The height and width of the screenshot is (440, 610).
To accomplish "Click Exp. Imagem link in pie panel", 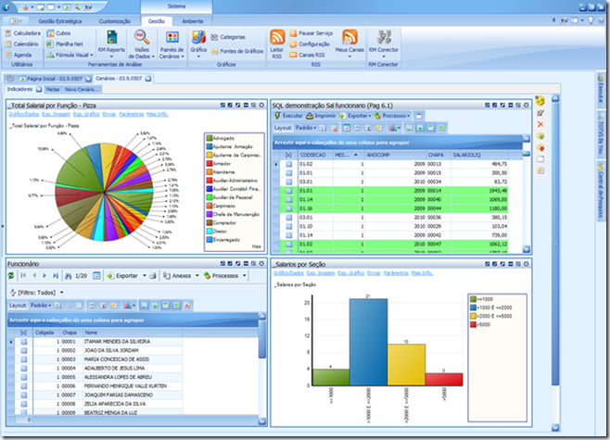I will tap(56, 114).
